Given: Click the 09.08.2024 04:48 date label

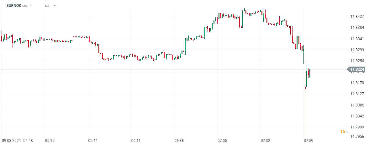Looking at the screenshot, I should click(x=18, y=140).
